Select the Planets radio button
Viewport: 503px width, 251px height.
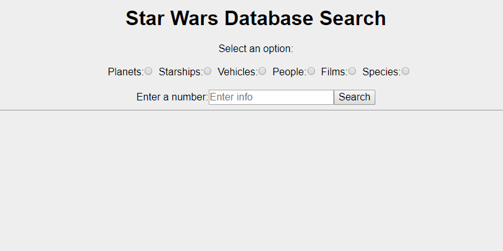(x=148, y=71)
